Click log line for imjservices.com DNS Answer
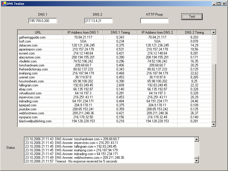 click(72, 143)
